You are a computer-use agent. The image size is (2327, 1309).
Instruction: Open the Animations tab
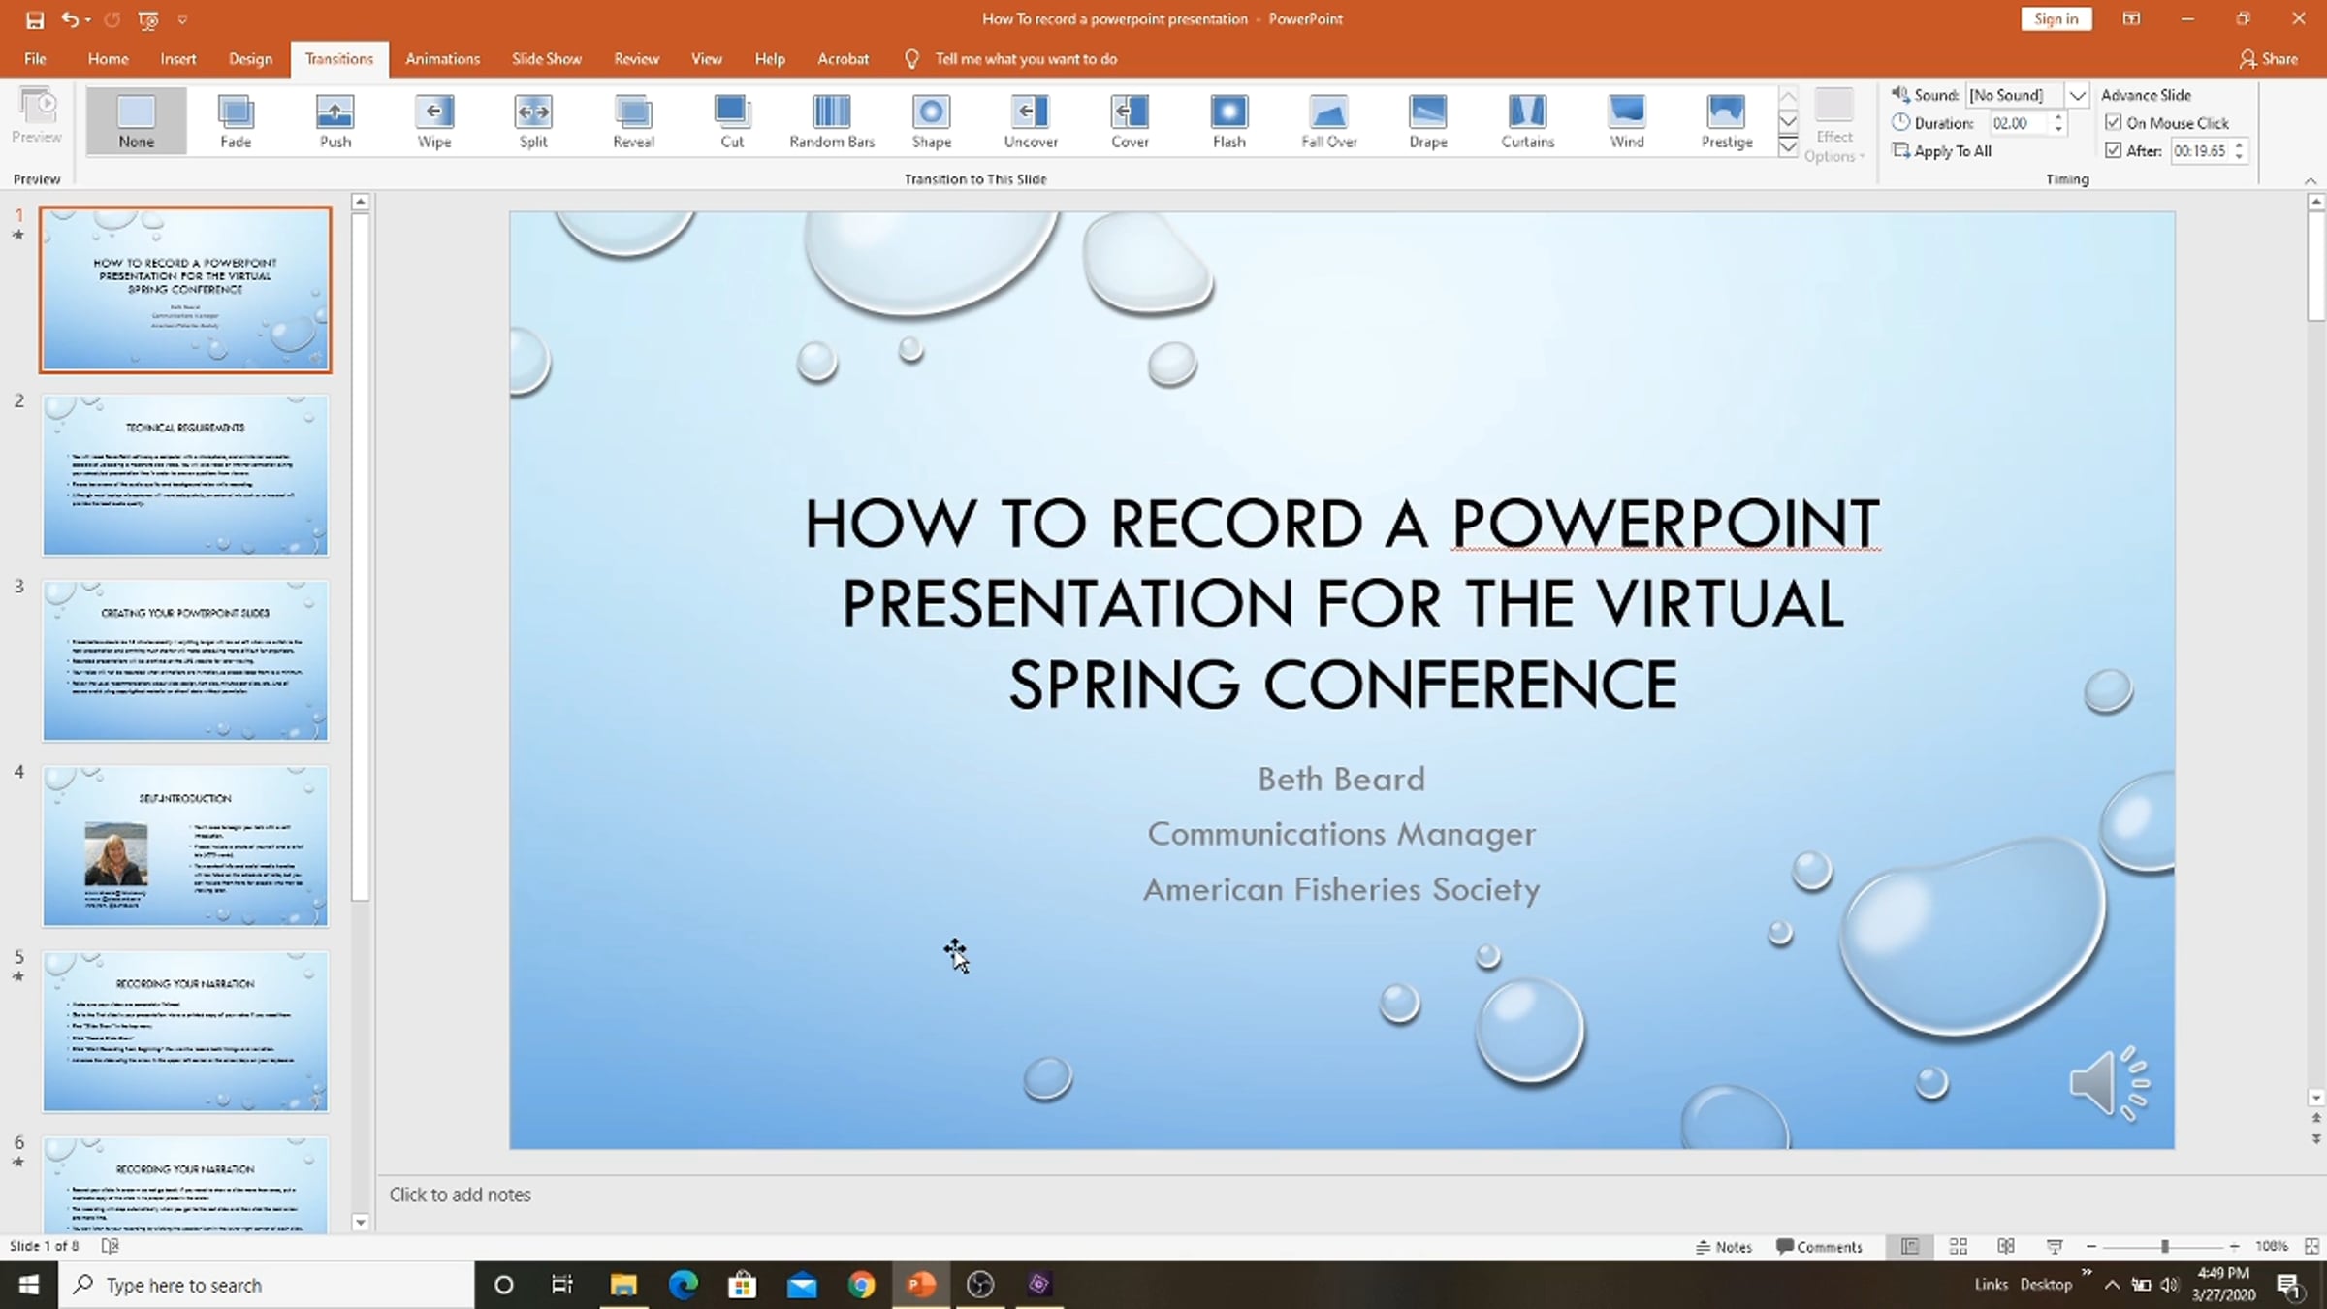(442, 59)
